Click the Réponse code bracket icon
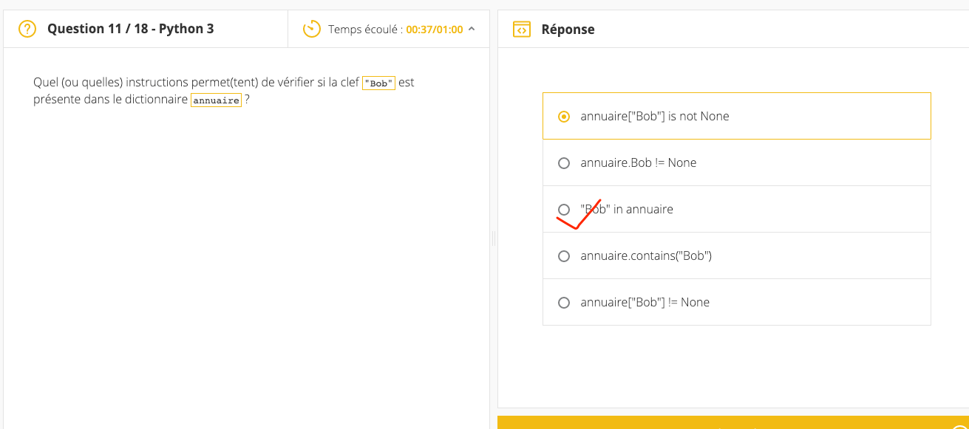Viewport: 969px width, 429px height. click(522, 29)
